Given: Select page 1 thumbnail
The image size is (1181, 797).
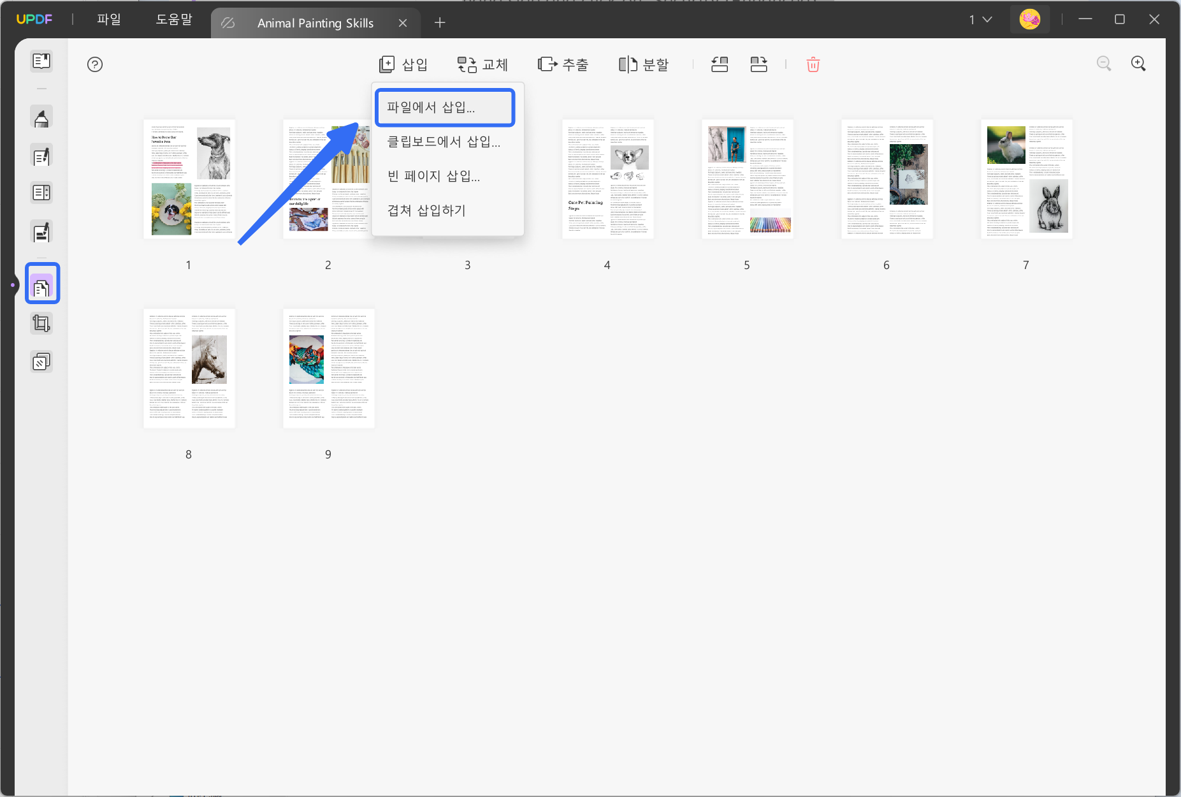Looking at the screenshot, I should (x=189, y=179).
